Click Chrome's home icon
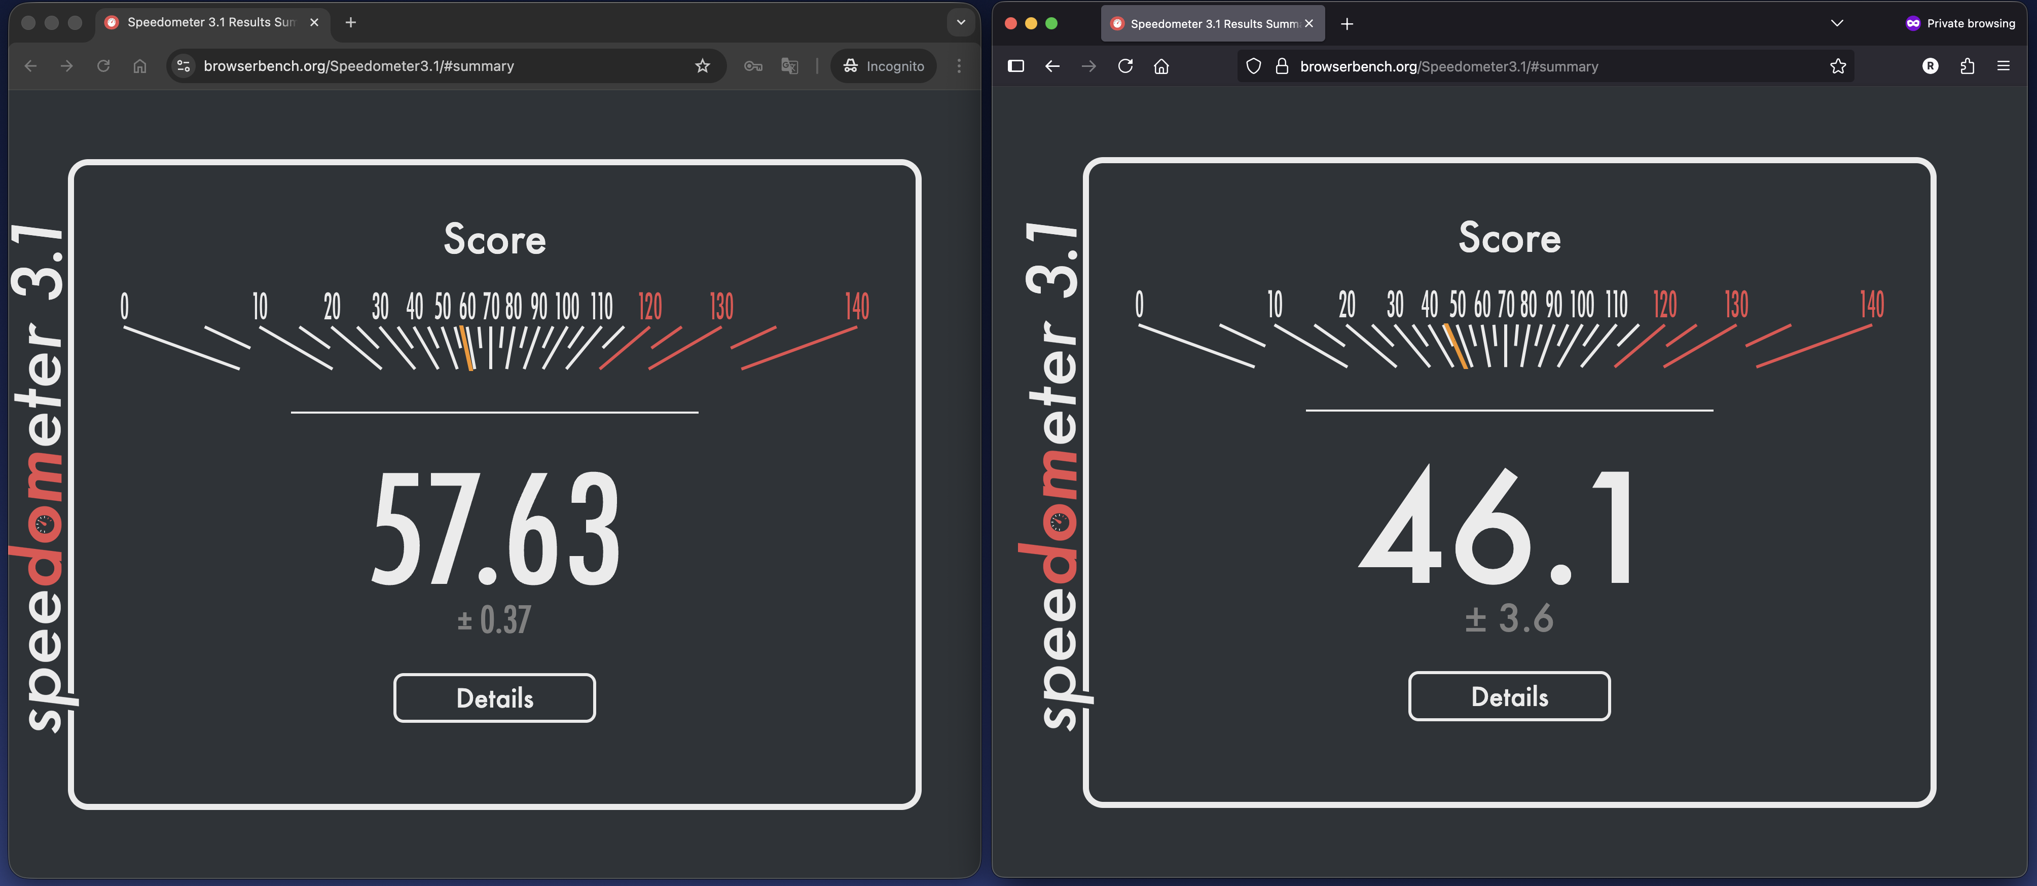The width and height of the screenshot is (2037, 886). tap(140, 66)
